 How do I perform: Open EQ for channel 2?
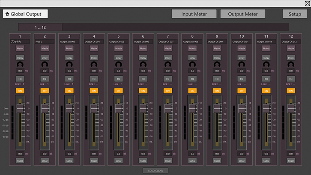pos(45,79)
